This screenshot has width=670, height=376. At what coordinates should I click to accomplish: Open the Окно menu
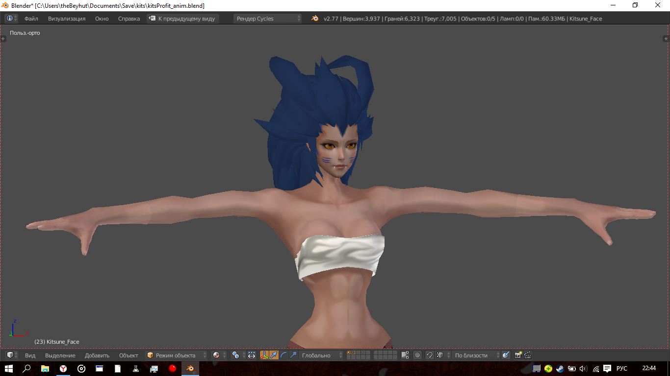click(x=102, y=19)
